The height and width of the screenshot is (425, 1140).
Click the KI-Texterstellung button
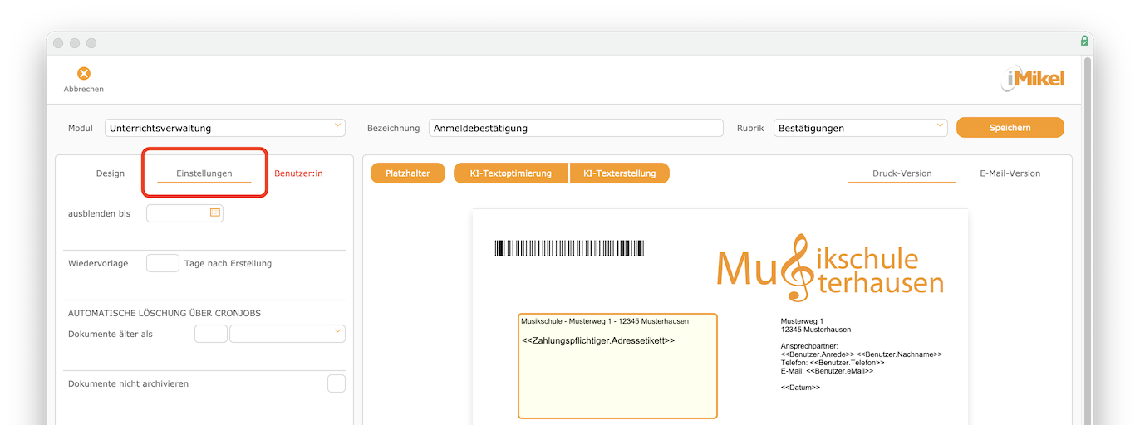620,173
